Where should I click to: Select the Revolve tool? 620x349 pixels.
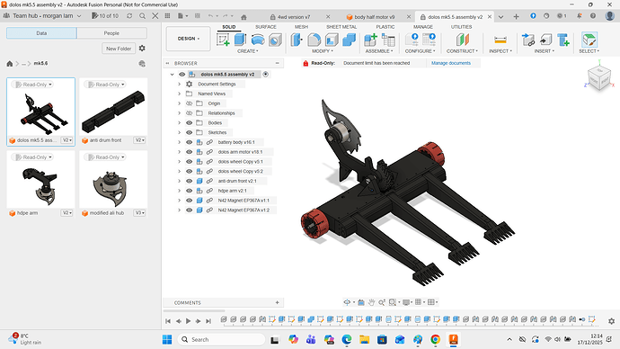point(258,40)
